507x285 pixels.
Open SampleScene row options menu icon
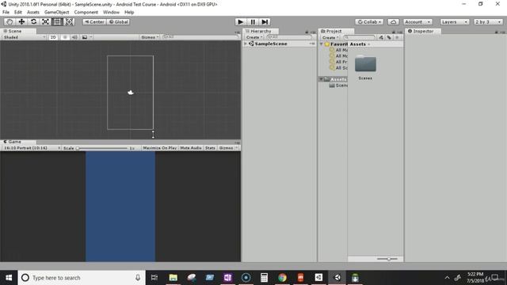click(311, 44)
